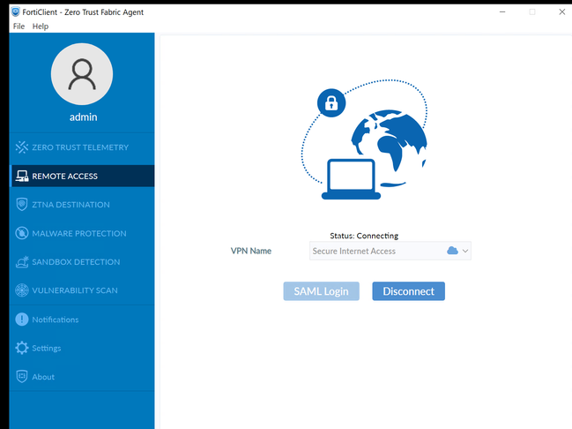Viewport: 572px width, 429px height.
Task: Click the cloud icon in VPN Name field
Action: click(452, 251)
